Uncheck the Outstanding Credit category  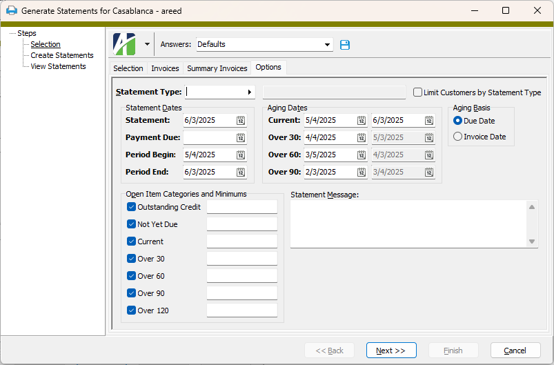(x=132, y=207)
